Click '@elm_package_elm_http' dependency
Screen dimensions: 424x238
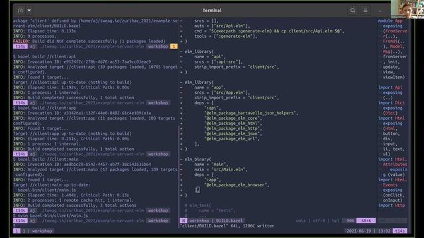pyautogui.click(x=233, y=128)
